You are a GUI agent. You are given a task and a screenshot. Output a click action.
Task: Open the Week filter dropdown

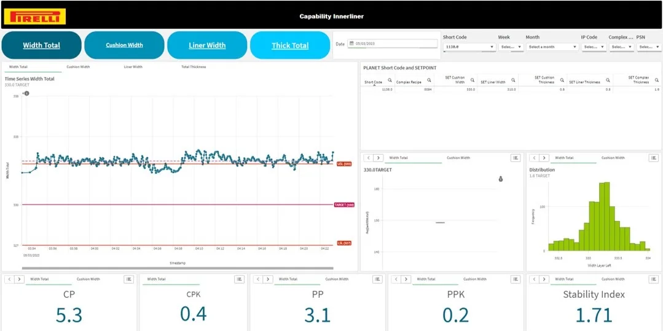pos(511,47)
